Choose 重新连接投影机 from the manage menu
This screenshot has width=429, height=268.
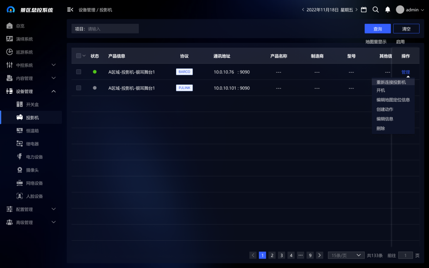coord(391,82)
